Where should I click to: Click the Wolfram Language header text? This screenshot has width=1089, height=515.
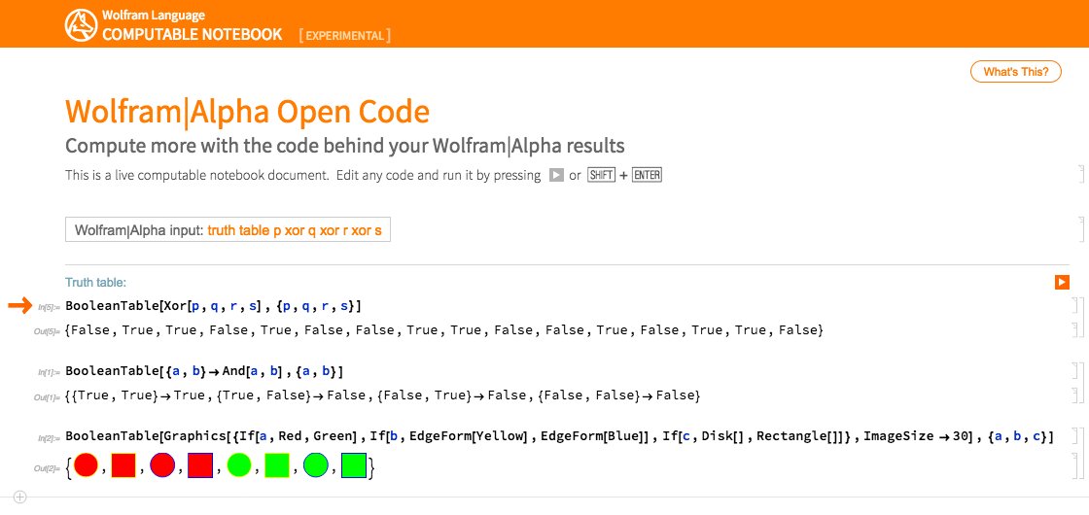point(154,15)
